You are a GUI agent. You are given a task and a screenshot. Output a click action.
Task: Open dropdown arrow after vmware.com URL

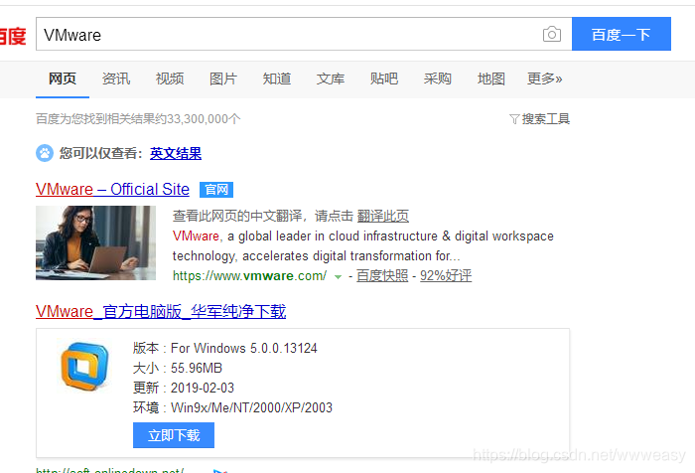338,277
